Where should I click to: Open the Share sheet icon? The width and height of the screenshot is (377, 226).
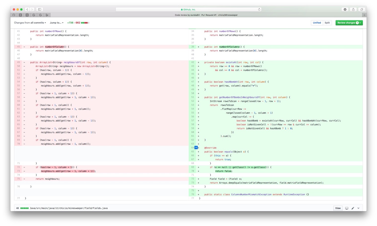353,10
